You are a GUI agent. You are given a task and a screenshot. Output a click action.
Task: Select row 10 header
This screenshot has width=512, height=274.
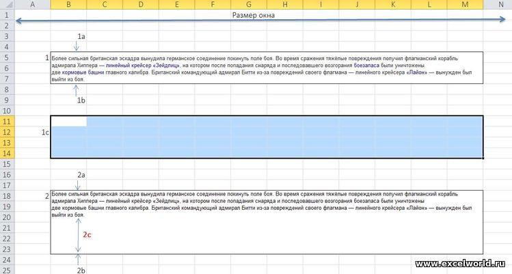(8, 111)
